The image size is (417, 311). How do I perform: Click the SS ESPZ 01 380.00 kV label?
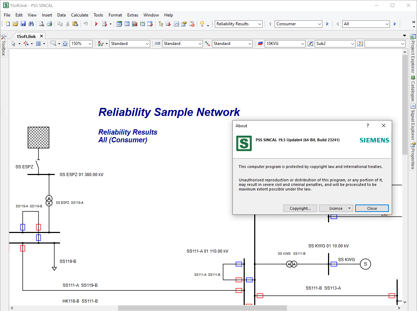click(81, 175)
